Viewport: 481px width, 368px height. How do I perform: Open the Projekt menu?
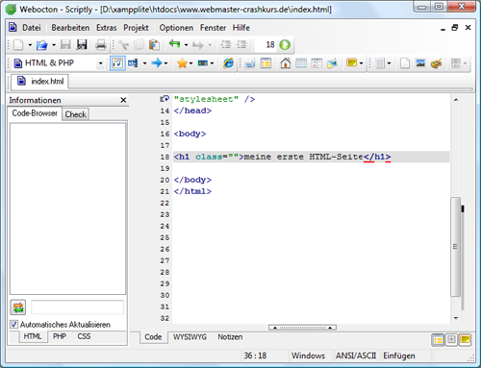(x=136, y=28)
